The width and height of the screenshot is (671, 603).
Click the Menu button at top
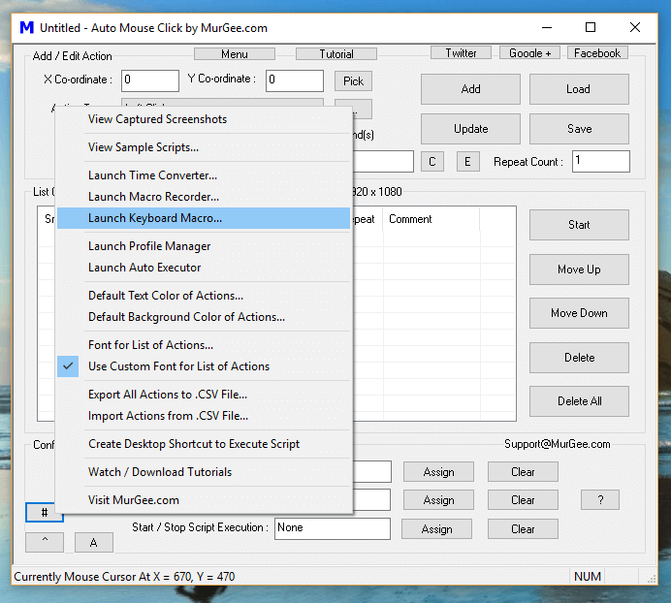(x=235, y=54)
